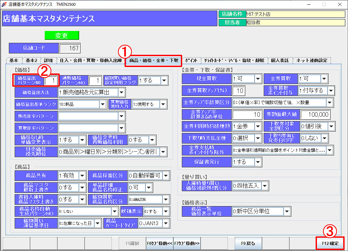Click the application icon in title bar
The width and height of the screenshot is (348, 251).
tap(4, 4)
